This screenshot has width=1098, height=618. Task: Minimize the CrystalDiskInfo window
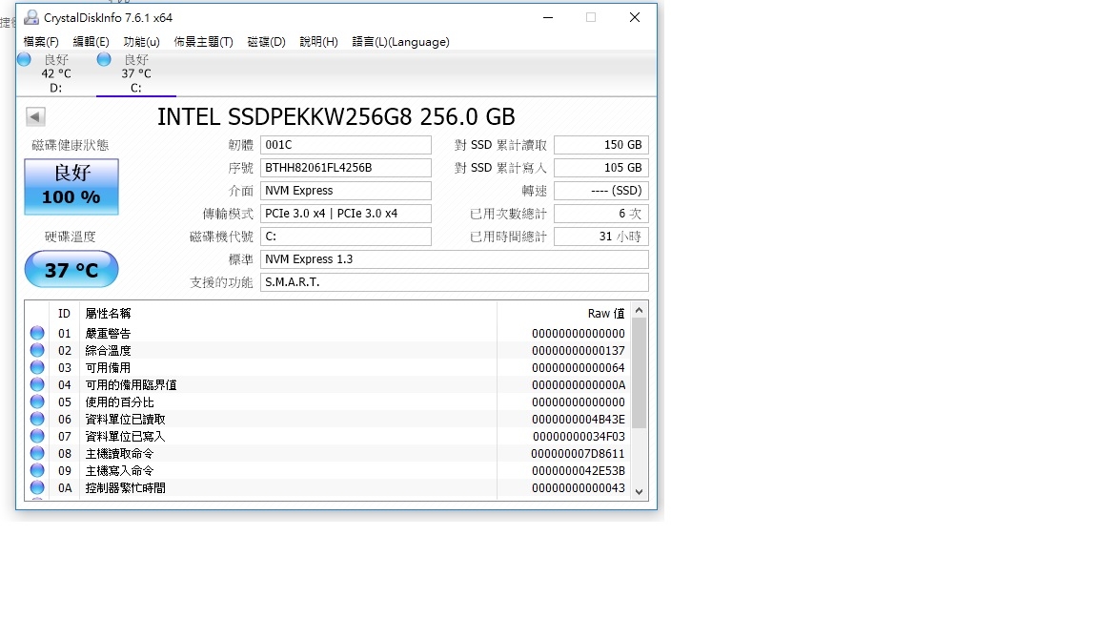click(548, 17)
